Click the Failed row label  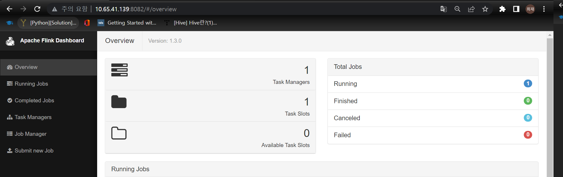coord(342,135)
